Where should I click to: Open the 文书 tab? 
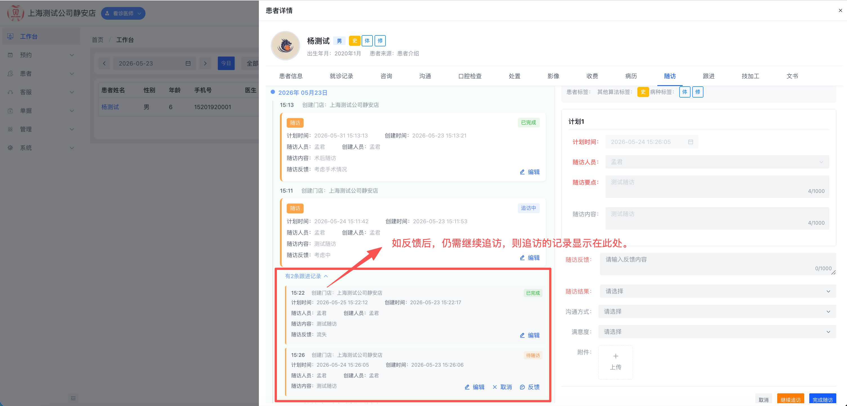coord(792,76)
